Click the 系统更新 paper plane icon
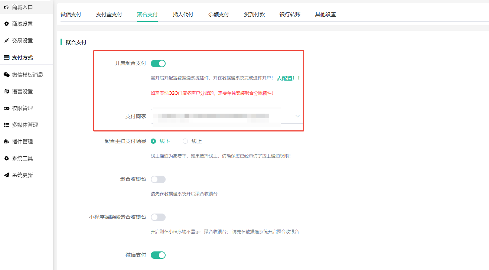 [x=6, y=175]
